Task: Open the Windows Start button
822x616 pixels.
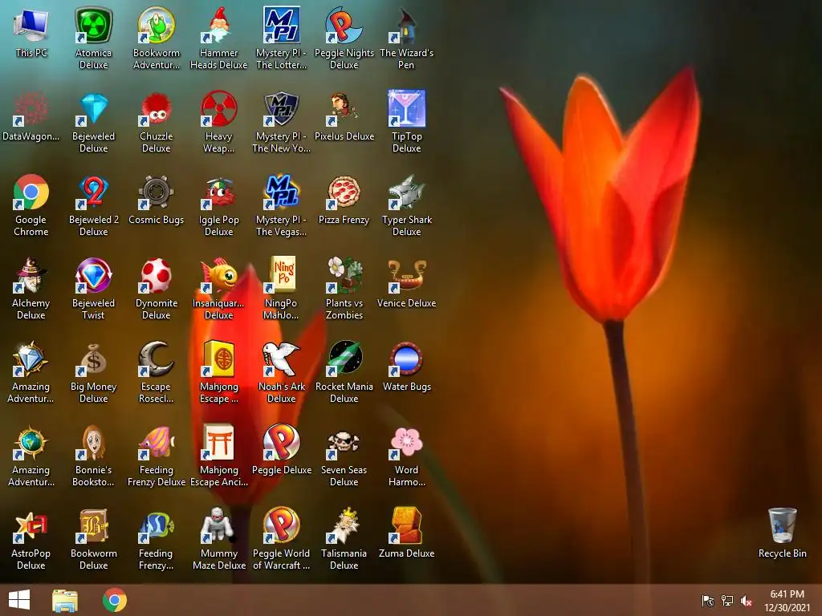Action: [x=19, y=600]
